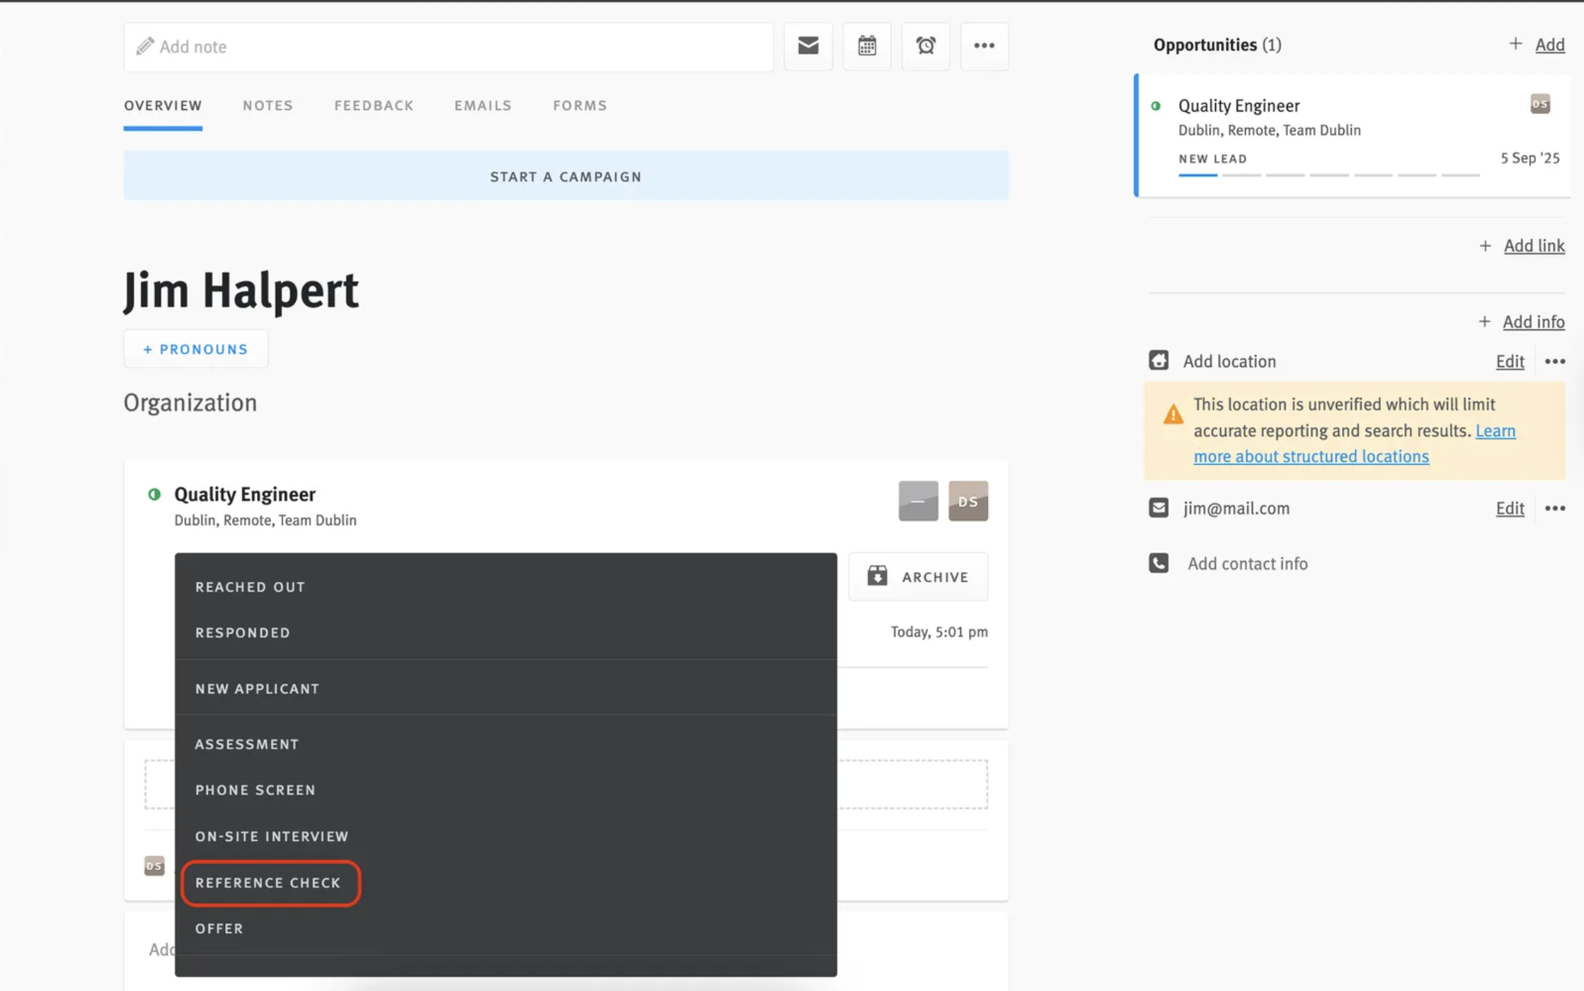Click the DS owner avatar on Quality Engineer card

(x=968, y=501)
